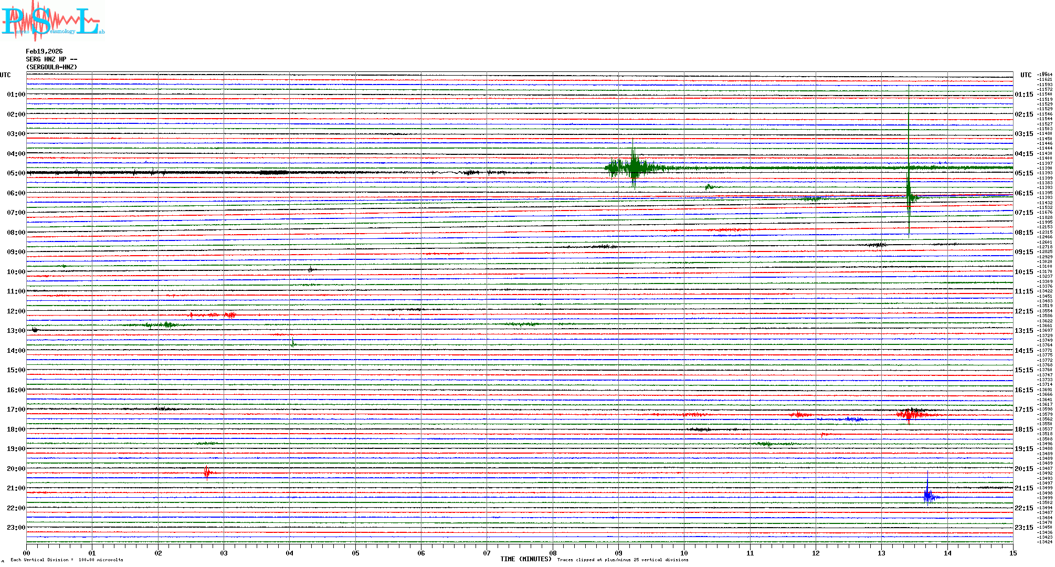This screenshot has height=567, width=1055.
Task: Click the PSL seismology lab logo
Action: tap(52, 21)
